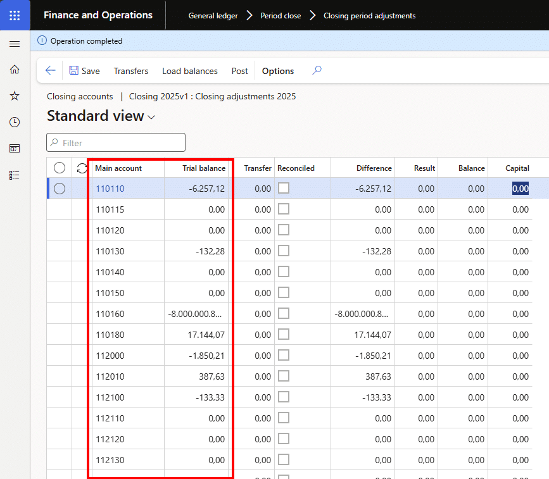Open the Transfers menu

[x=131, y=71]
